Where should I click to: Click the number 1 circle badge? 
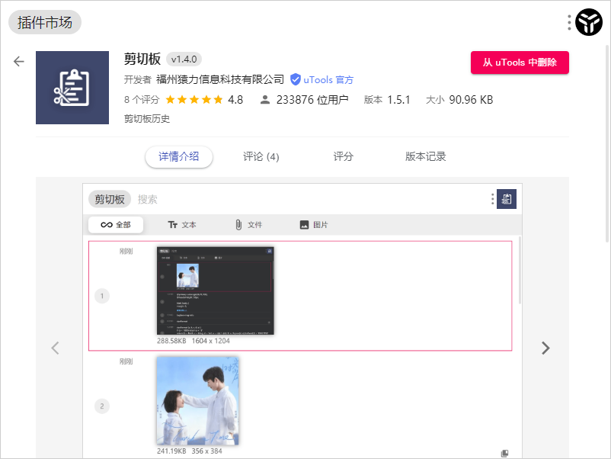(102, 296)
